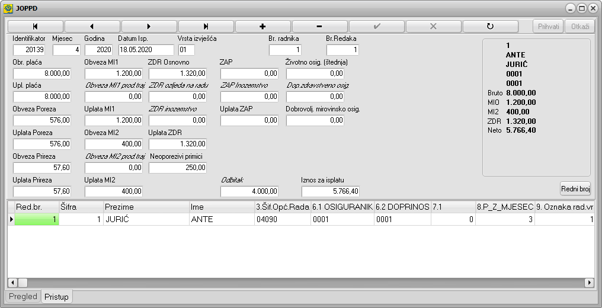Click the Vrsta izvješća field 01
602x308 pixels.
point(187,50)
